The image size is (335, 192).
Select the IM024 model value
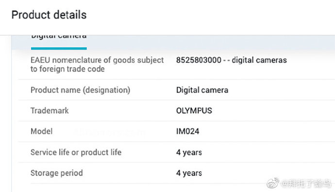pos(187,132)
